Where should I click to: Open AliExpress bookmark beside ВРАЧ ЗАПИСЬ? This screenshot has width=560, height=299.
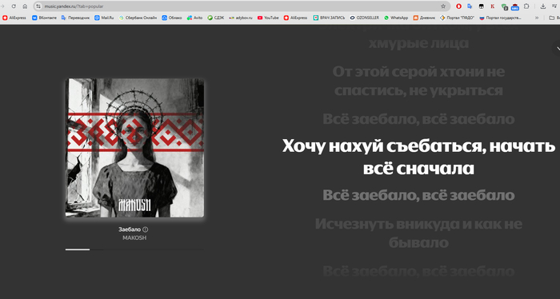[295, 18]
